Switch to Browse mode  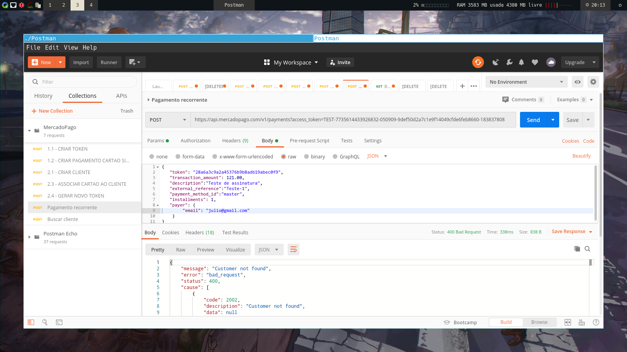pyautogui.click(x=540, y=322)
